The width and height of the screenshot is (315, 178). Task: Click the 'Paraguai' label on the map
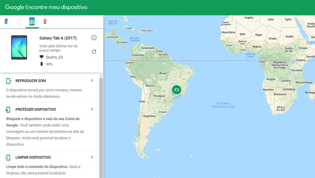point(159,96)
